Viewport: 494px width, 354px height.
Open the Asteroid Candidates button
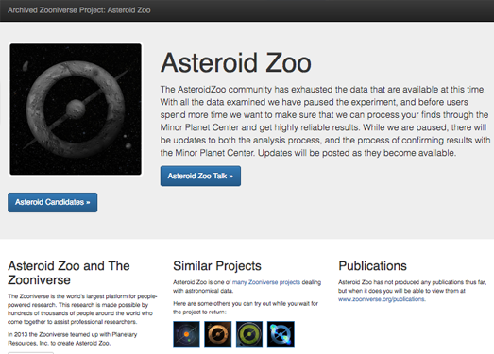(53, 202)
